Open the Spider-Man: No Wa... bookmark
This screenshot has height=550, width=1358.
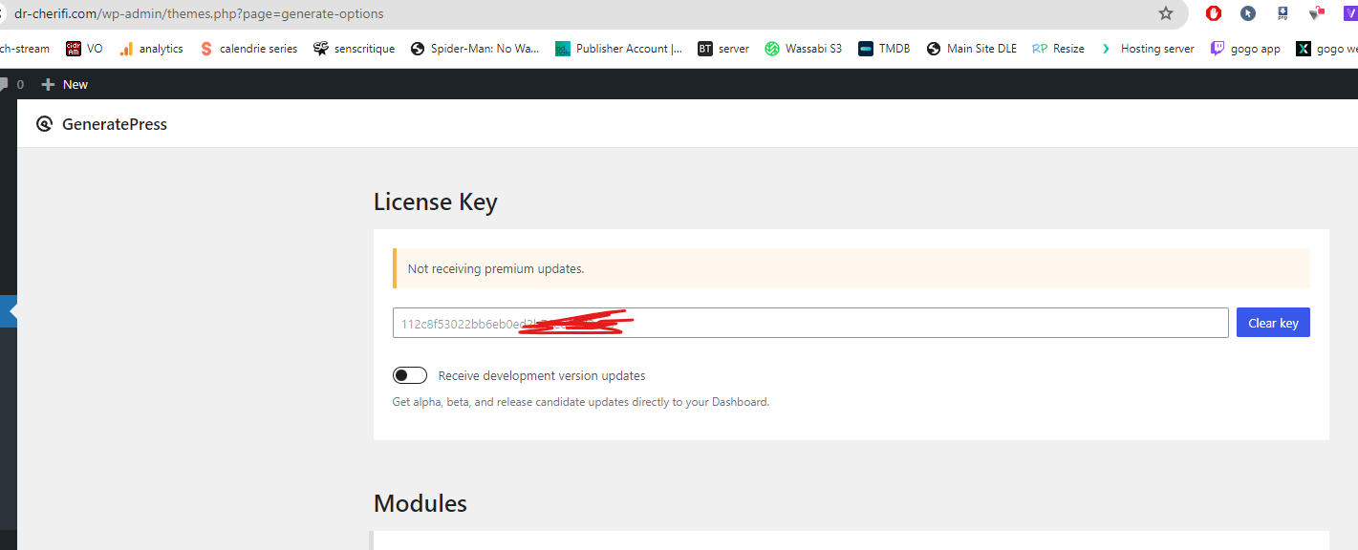pyautogui.click(x=475, y=49)
